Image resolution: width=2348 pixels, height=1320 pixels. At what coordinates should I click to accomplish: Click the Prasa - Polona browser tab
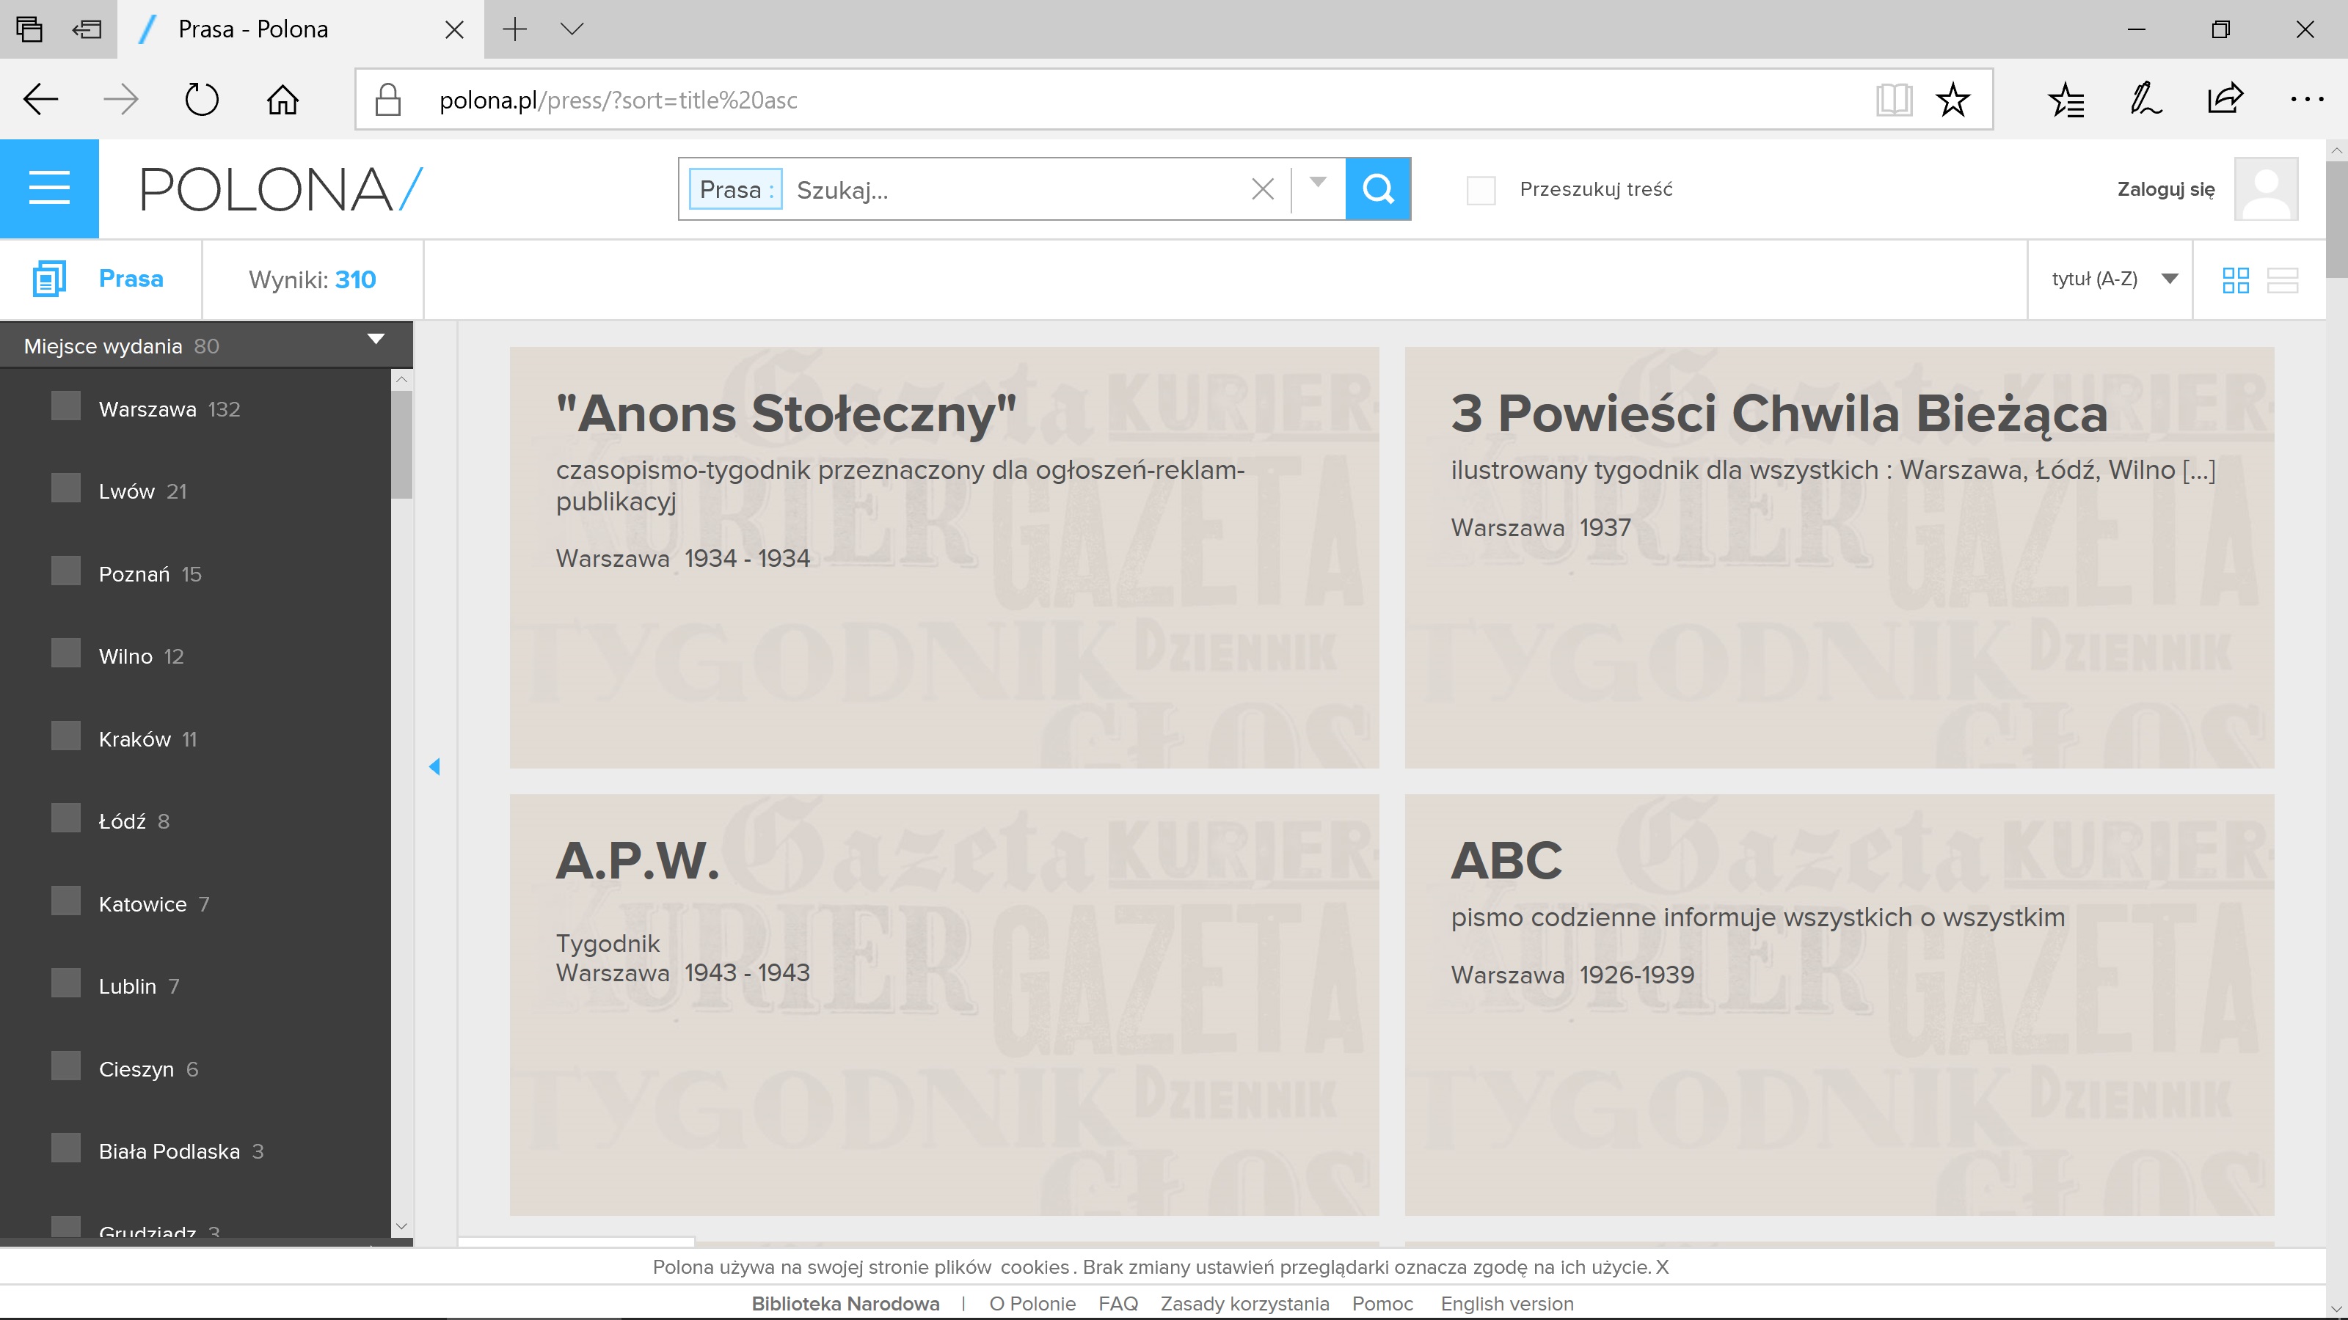click(x=252, y=29)
